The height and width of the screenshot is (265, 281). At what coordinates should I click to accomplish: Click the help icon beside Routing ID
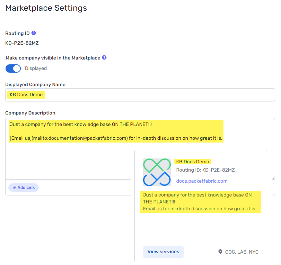coord(34,33)
